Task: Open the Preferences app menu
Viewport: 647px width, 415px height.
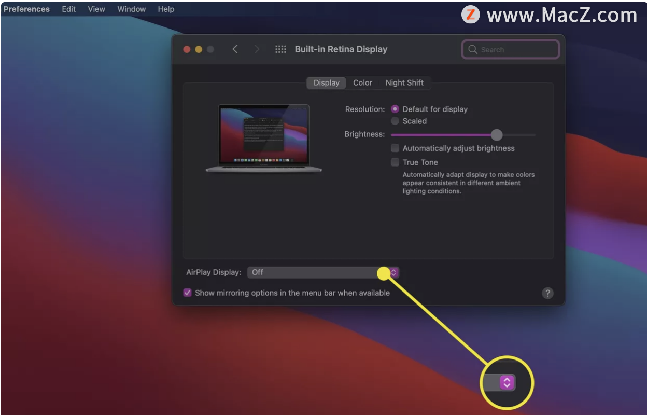Action: pos(26,9)
